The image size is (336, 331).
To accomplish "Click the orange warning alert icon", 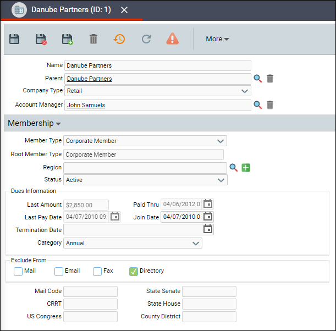I will pyautogui.click(x=173, y=39).
